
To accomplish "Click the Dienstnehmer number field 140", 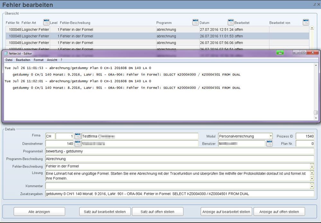I will (x=59, y=144).
